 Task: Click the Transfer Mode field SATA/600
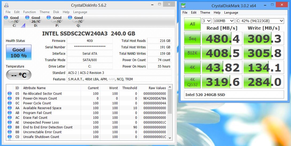[x=90, y=60]
